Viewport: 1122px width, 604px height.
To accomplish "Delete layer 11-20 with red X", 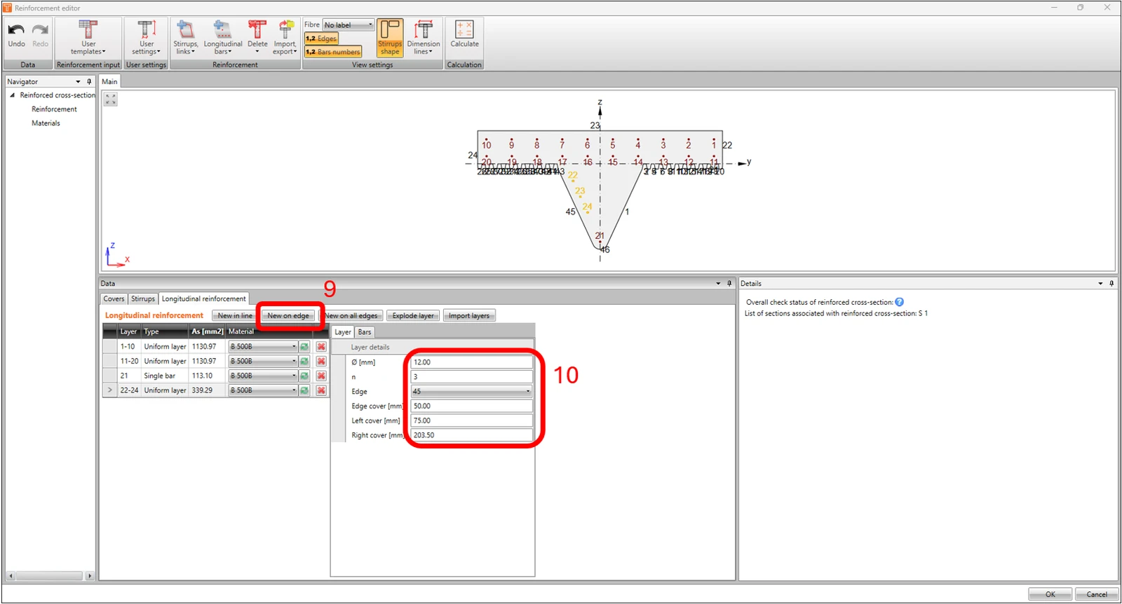I will pyautogui.click(x=321, y=362).
